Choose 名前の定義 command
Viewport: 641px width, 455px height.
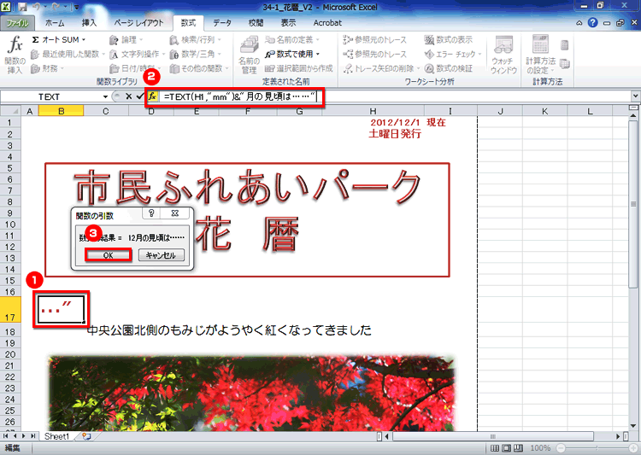pyautogui.click(x=292, y=39)
